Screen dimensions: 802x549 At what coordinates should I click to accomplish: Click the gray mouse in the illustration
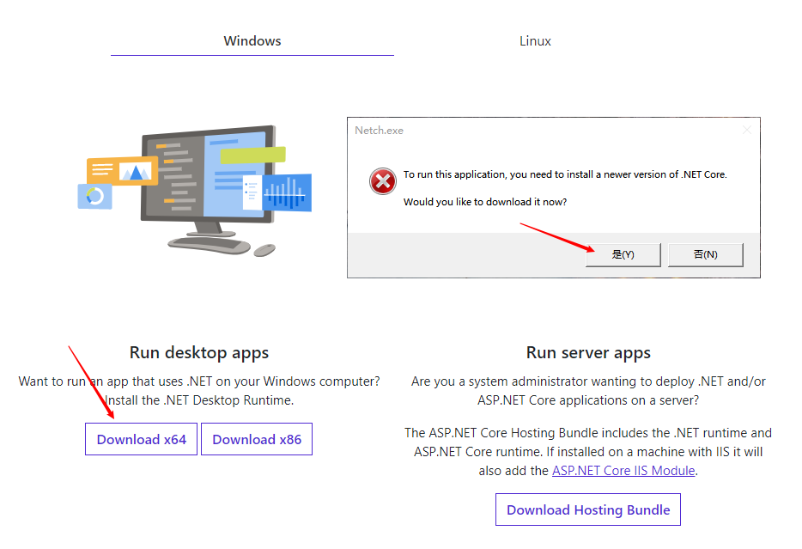265,250
